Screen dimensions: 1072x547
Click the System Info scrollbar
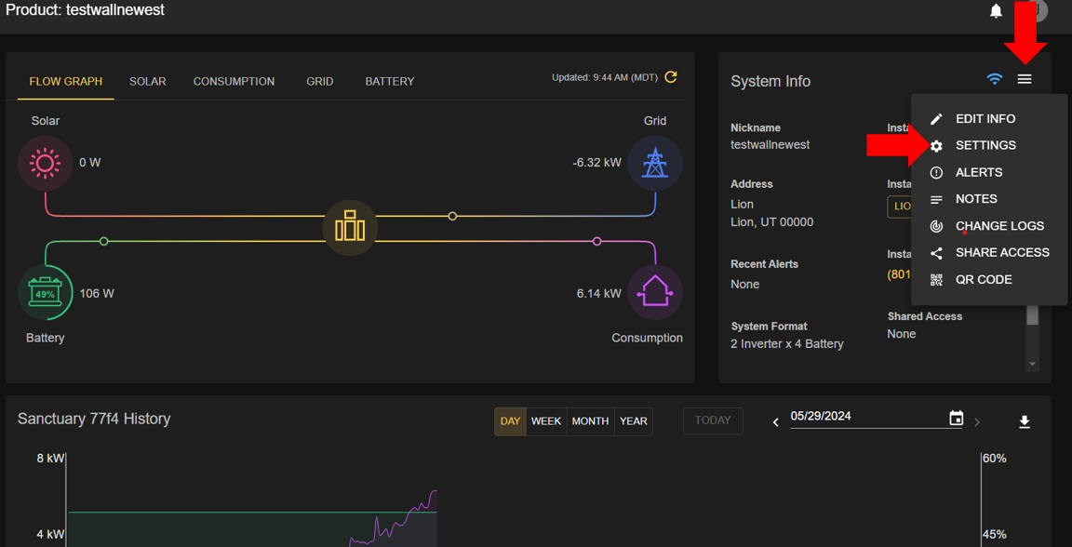point(1032,317)
